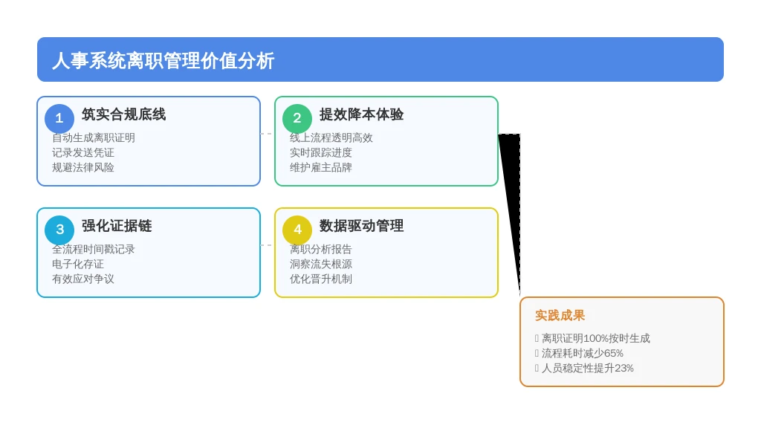Select the cyan circle icon numbered 3
This screenshot has width=761, height=428.
pyautogui.click(x=59, y=230)
